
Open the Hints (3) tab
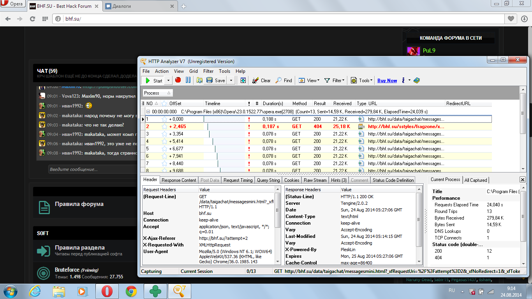(338, 180)
